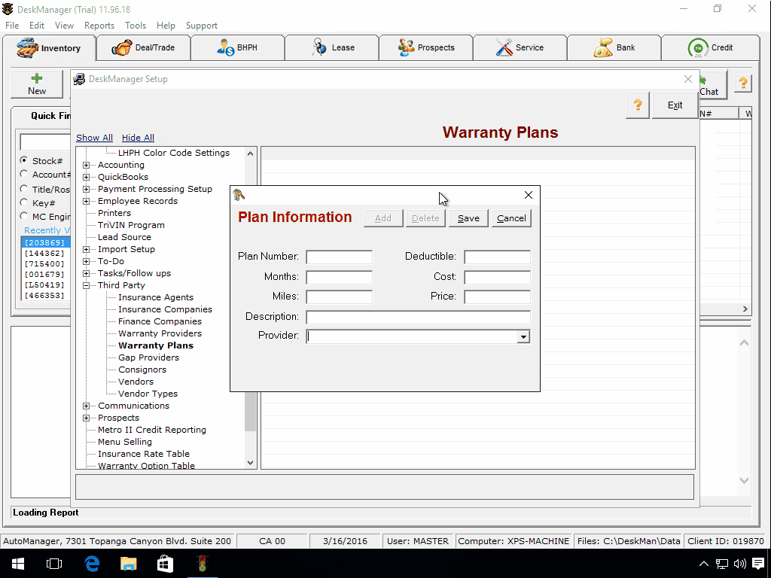This screenshot has width=771, height=578.
Task: Click the Show All link
Action: 94,138
